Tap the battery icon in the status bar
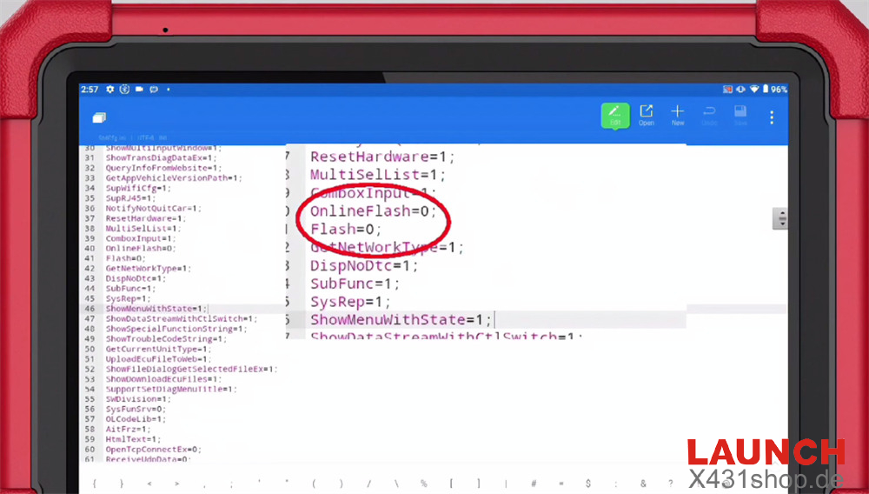The image size is (869, 494). click(x=765, y=90)
